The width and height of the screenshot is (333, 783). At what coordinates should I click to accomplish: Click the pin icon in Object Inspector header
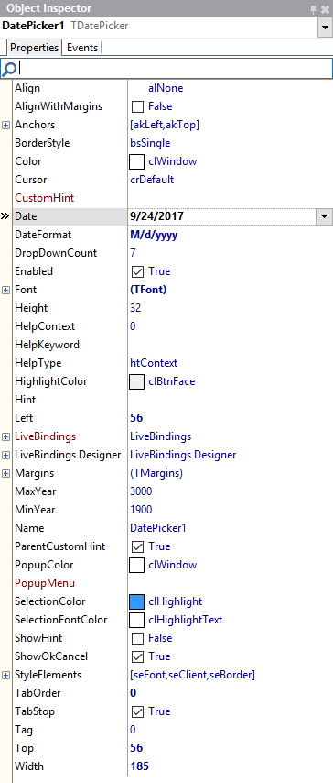pos(314,8)
